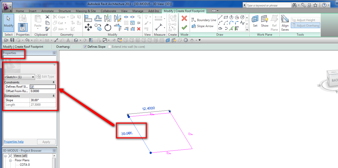Viewport: 338px width, 168px height.
Task: Cancel sketch with the red X in Mode
Action: [x=184, y=18]
